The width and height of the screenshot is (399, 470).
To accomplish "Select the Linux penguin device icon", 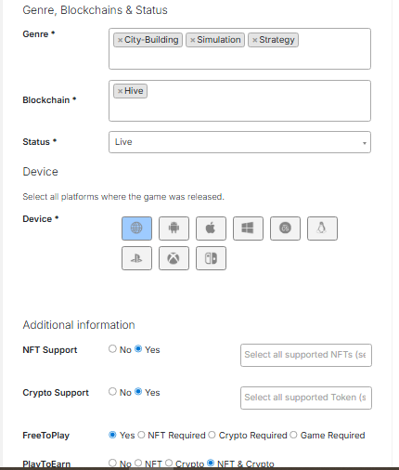I will pos(322,228).
